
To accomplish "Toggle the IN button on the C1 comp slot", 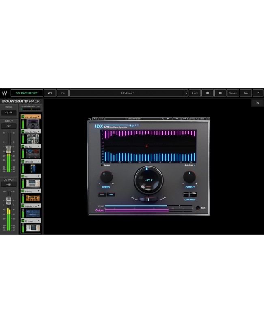I will pyautogui.click(x=23, y=220).
